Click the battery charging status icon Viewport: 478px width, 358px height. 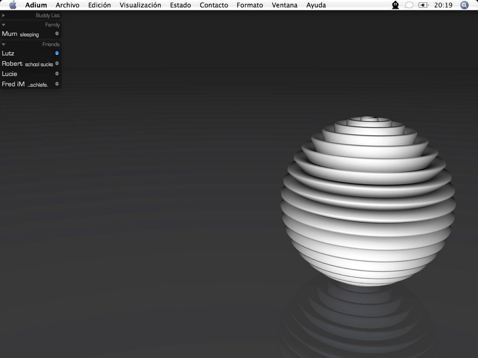[423, 5]
